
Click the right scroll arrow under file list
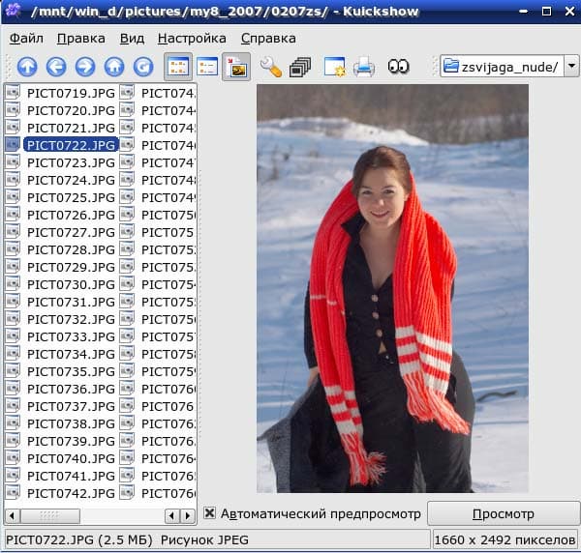click(188, 515)
